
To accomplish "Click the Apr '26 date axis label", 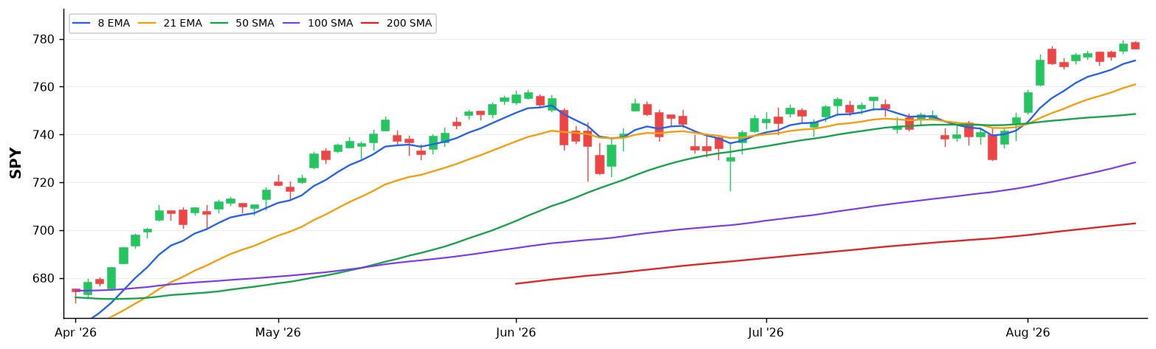I will point(75,333).
